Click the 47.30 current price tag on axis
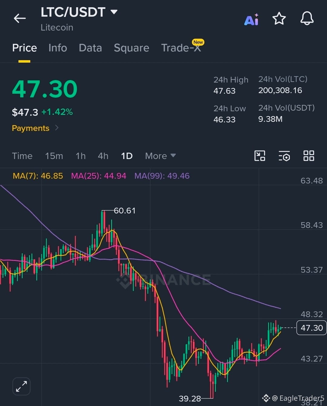Screen dimensions: 327x406 tap(311, 328)
